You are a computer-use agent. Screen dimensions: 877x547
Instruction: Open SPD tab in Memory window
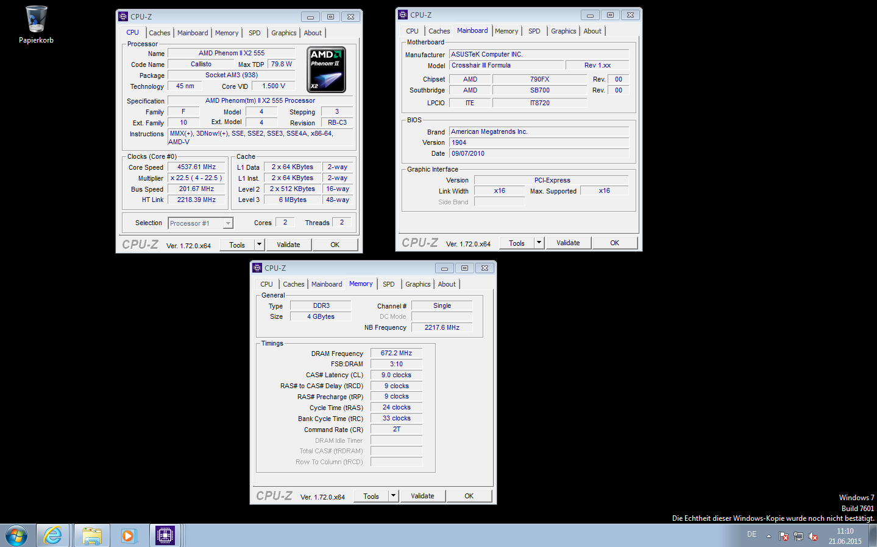[389, 284]
